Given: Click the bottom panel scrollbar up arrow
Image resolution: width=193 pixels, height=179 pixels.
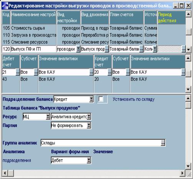Looking at the screenshot, I should [x=188, y=99].
